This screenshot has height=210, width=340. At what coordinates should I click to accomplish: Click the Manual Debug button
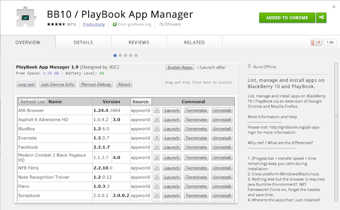[96, 84]
